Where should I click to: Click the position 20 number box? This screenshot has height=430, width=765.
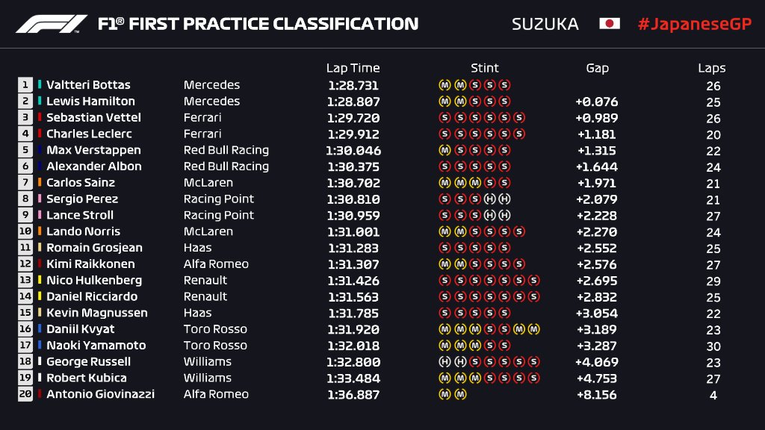pyautogui.click(x=25, y=394)
